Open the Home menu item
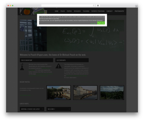 point(56,11)
